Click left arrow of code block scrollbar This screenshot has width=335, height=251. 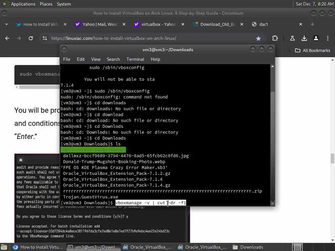[x=17, y=87]
